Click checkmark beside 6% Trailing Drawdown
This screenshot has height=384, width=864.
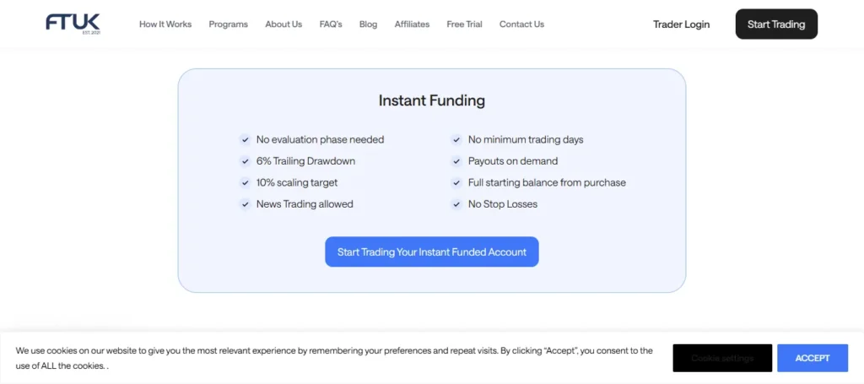tap(245, 161)
